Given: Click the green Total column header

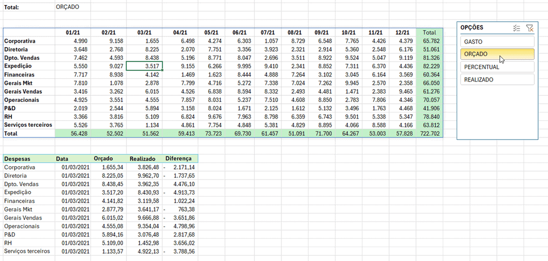Looking at the screenshot, I should point(429,33).
